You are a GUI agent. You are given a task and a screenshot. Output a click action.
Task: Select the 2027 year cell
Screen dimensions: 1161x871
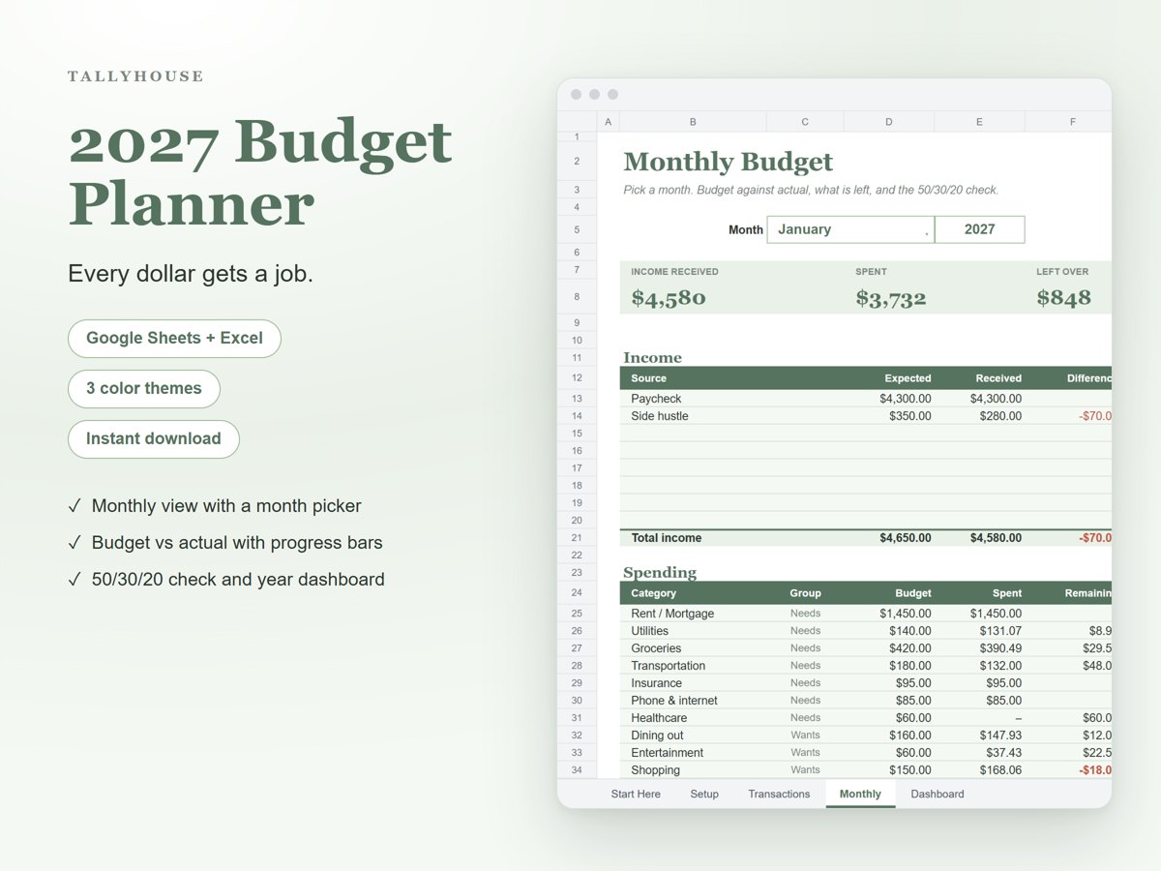tap(979, 229)
